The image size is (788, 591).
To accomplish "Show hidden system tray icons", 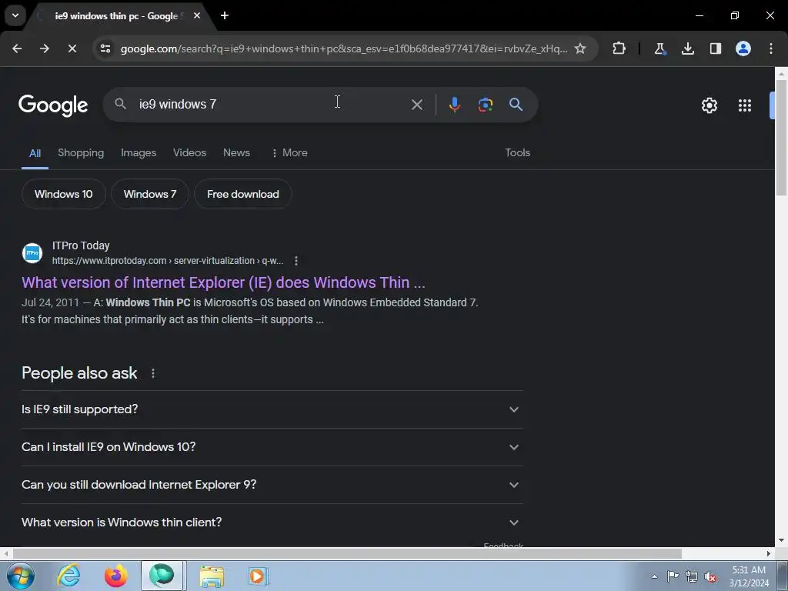I will 654,576.
